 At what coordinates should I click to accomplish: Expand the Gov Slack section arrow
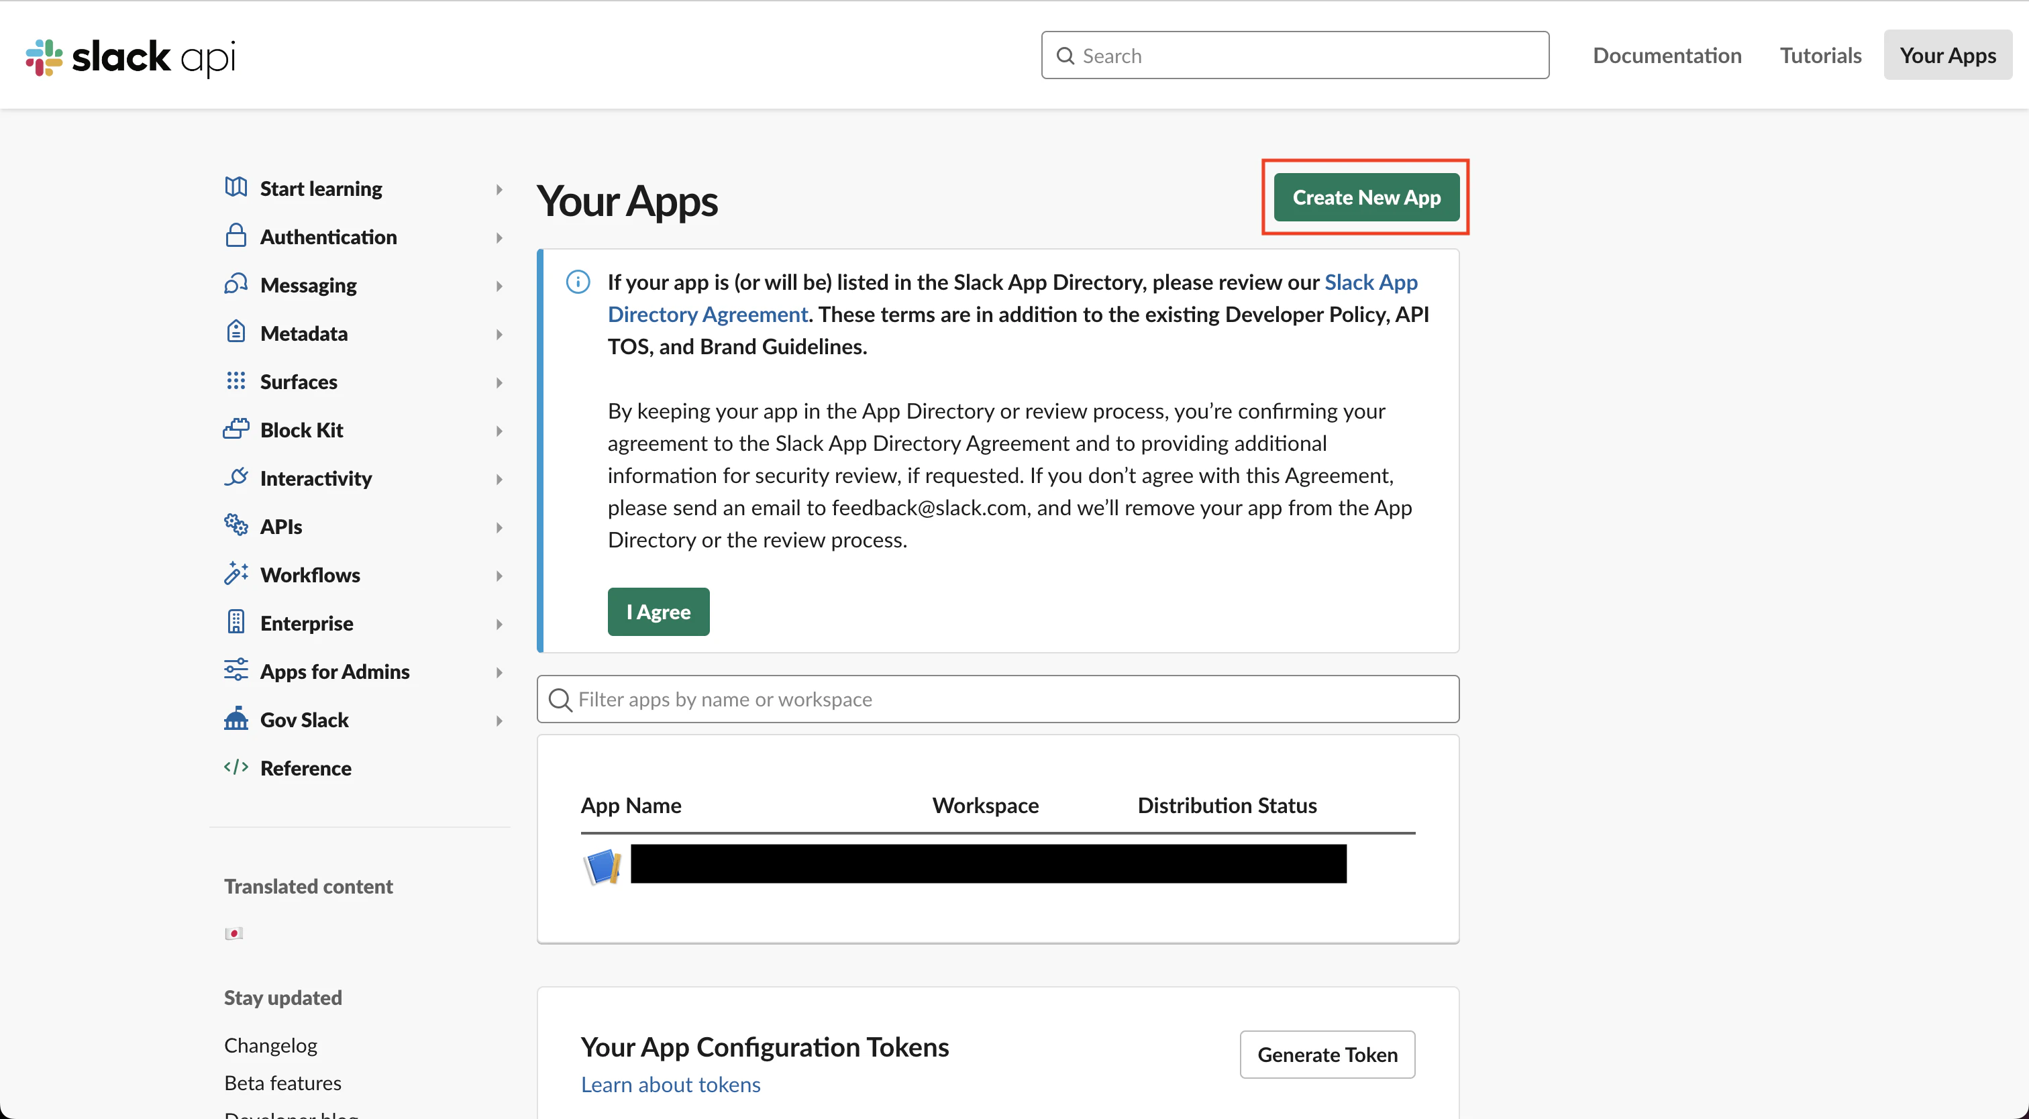point(499,721)
